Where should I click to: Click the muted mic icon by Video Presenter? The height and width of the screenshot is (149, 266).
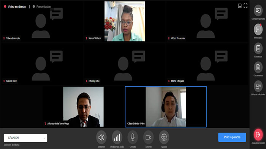click(169, 38)
